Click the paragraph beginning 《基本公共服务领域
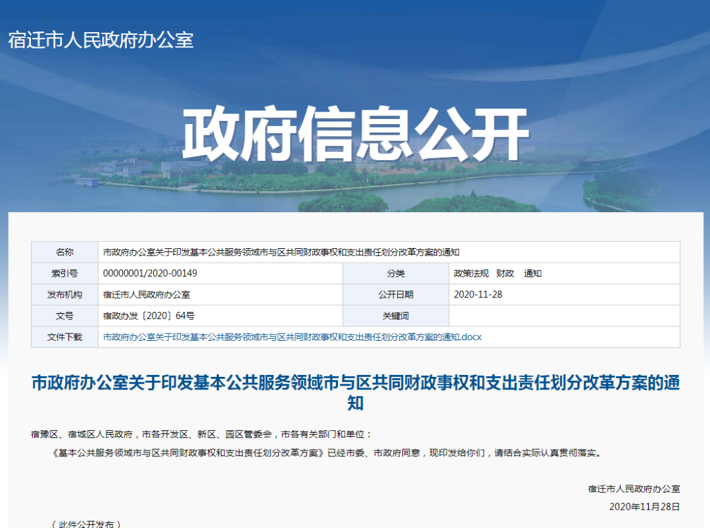The height and width of the screenshot is (528, 710). tap(327, 453)
